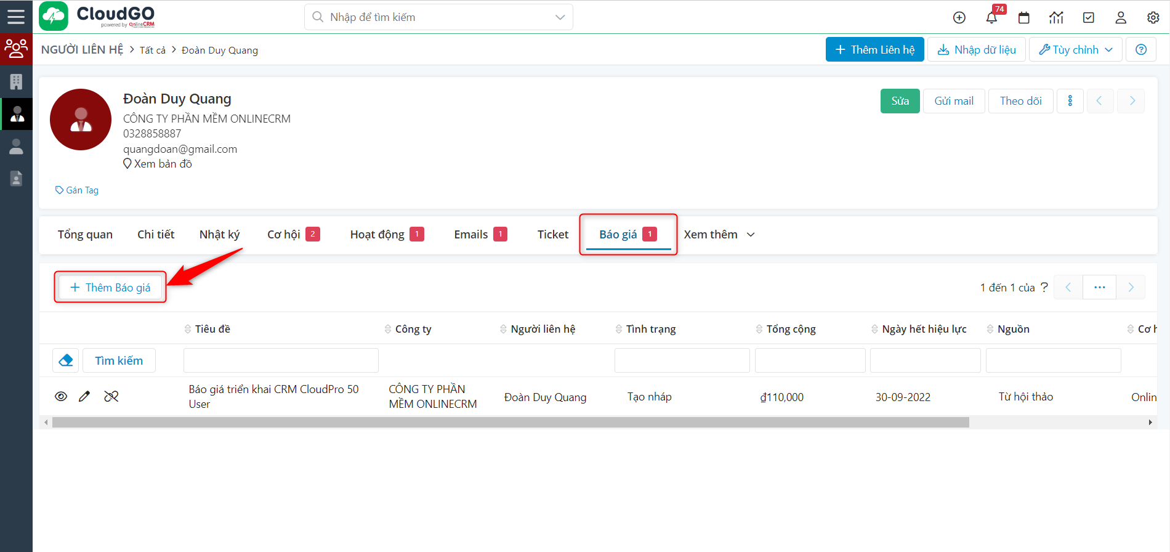This screenshot has width=1170, height=552.
Task: View quote details with eye icon
Action: tap(61, 397)
